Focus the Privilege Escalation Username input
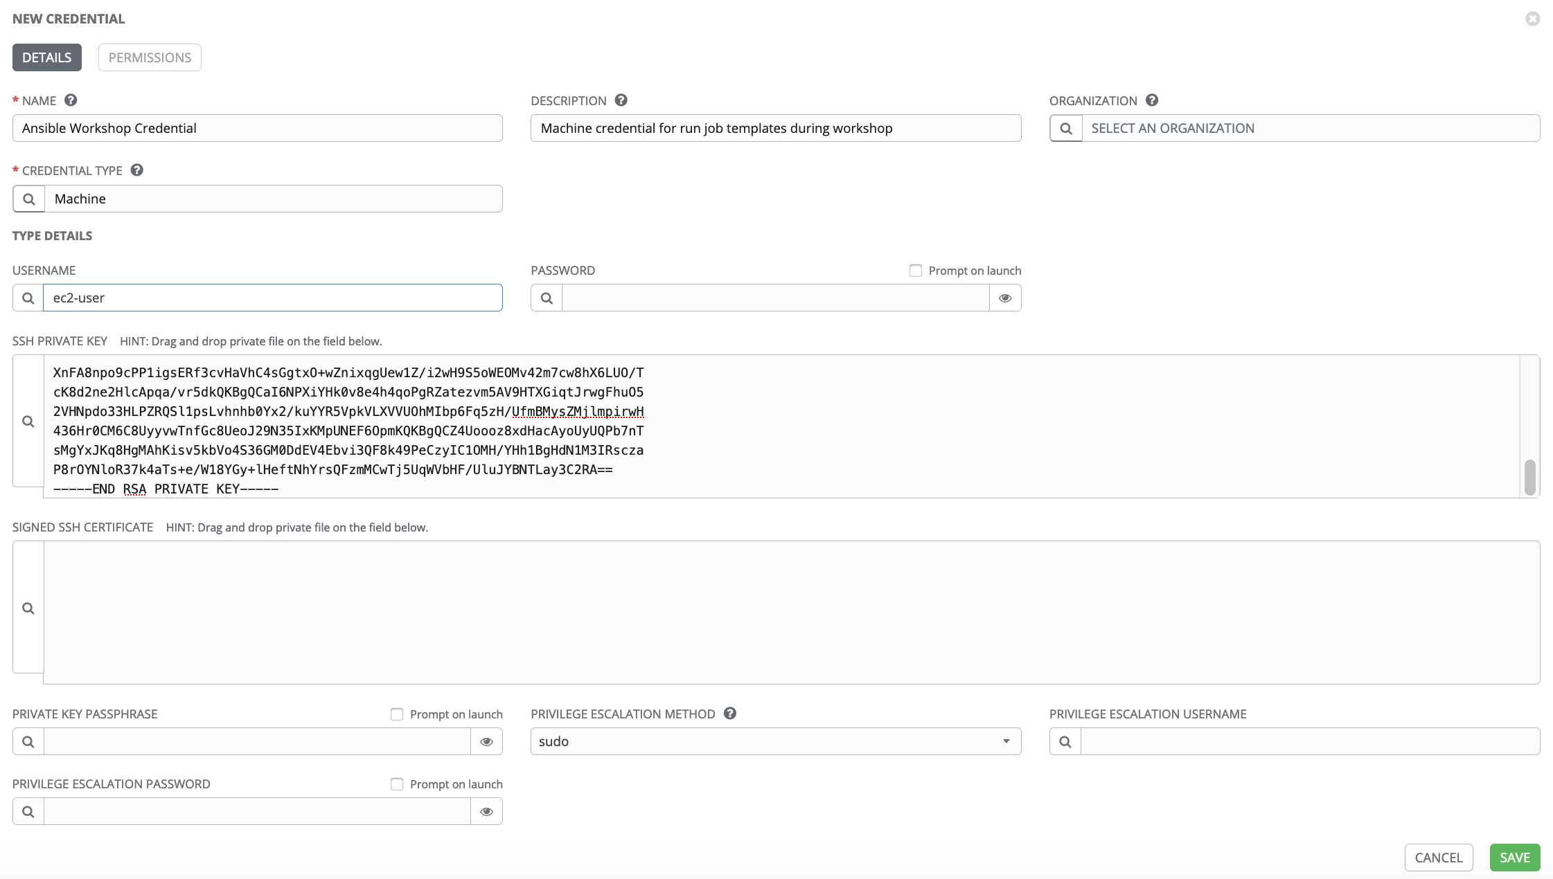This screenshot has width=1553, height=879. coord(1311,741)
